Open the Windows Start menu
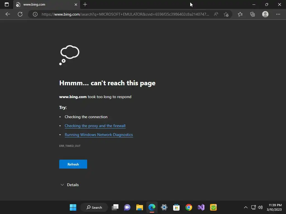The width and height of the screenshot is (286, 214). [73, 207]
